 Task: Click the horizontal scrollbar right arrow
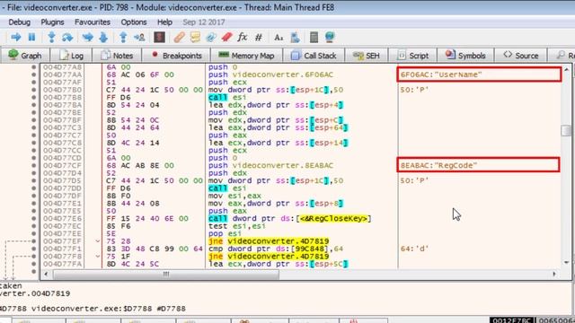554,274
